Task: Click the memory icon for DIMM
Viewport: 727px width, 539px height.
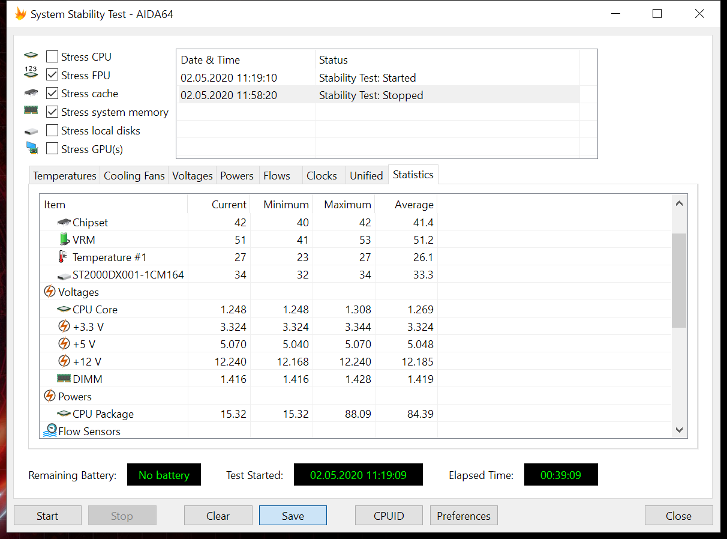Action: (64, 379)
